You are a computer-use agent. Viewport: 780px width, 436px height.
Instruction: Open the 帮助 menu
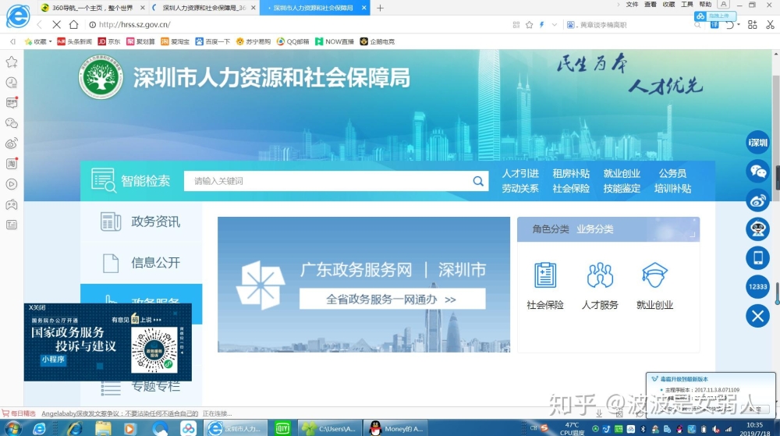tap(705, 5)
